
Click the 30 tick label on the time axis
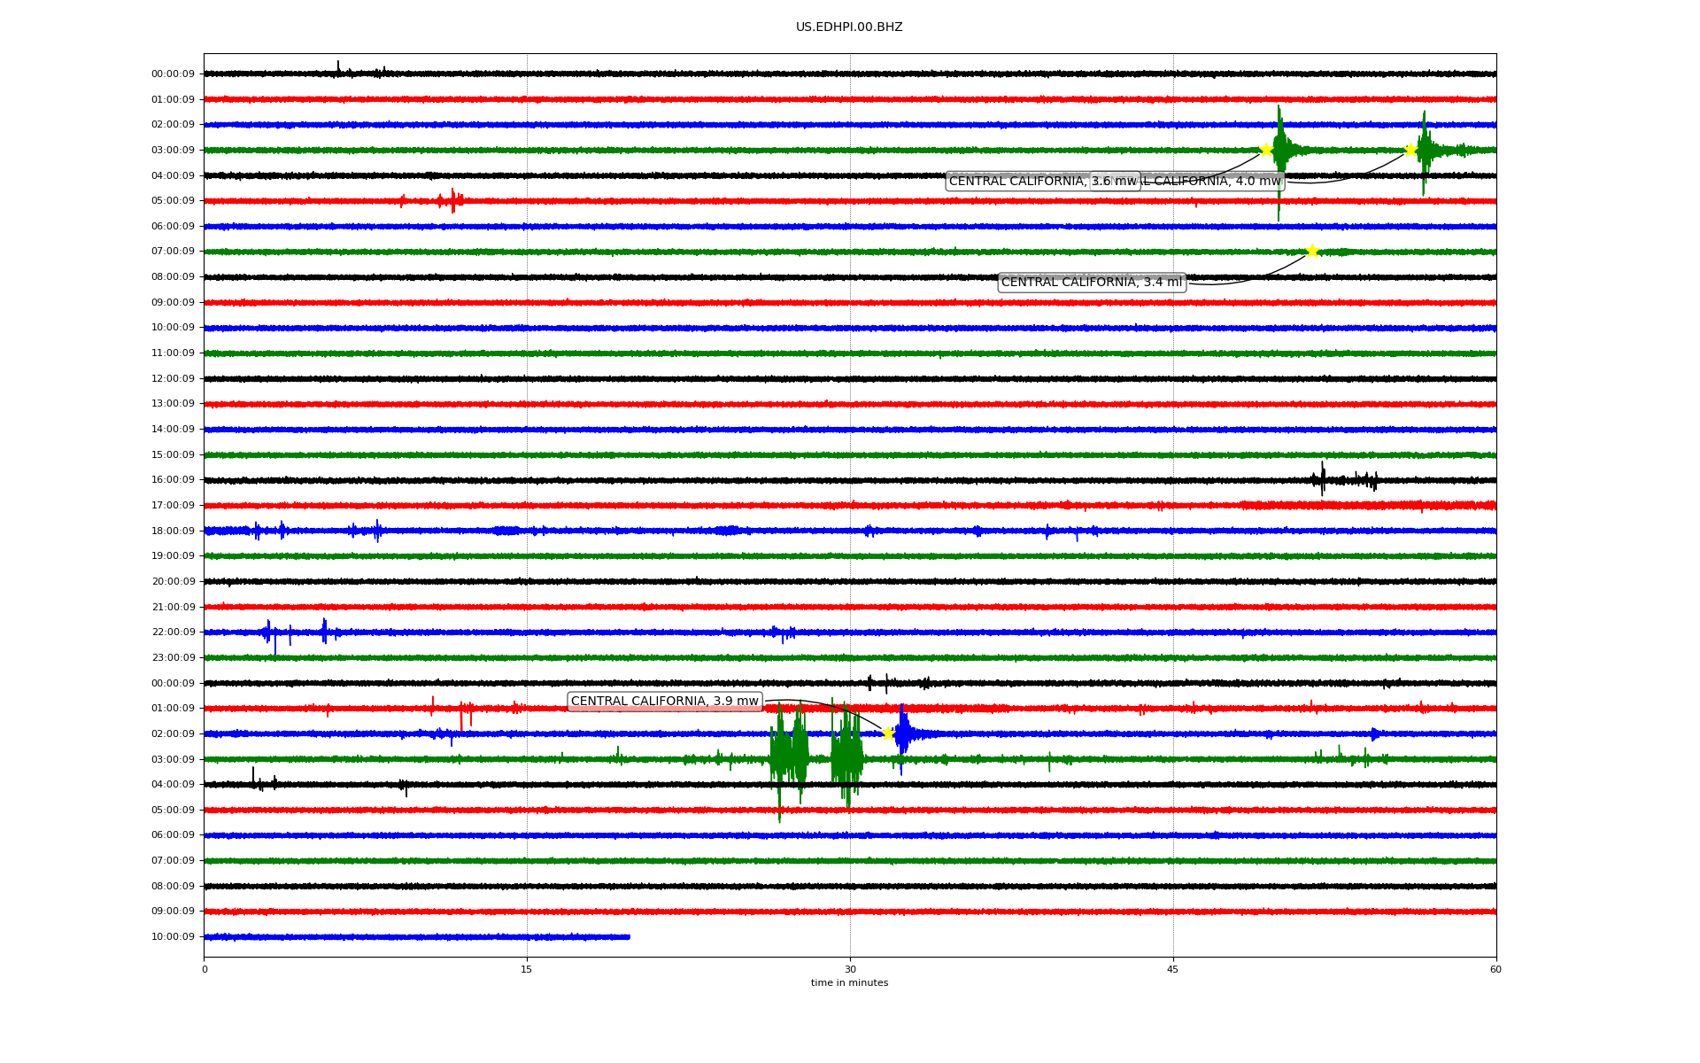[850, 969]
